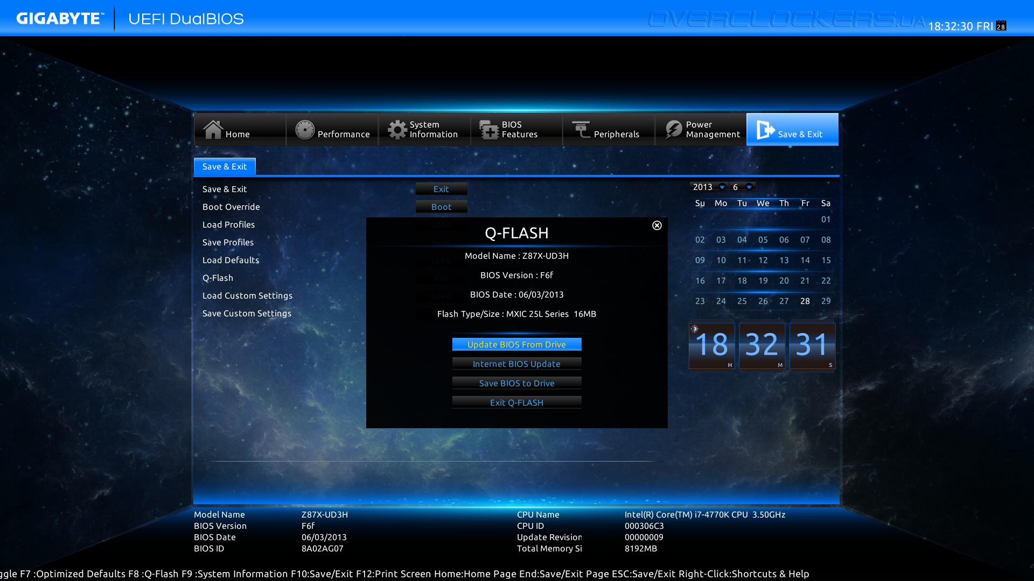Click the calendar icon in top bar
This screenshot has width=1034, height=581.
(x=1001, y=25)
